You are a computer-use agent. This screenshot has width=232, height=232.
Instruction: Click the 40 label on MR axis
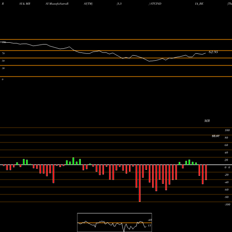226,153
